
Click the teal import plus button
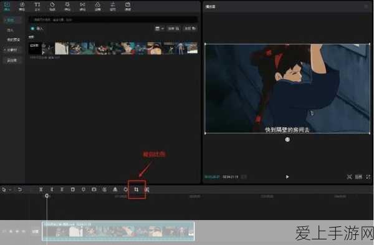[32, 29]
